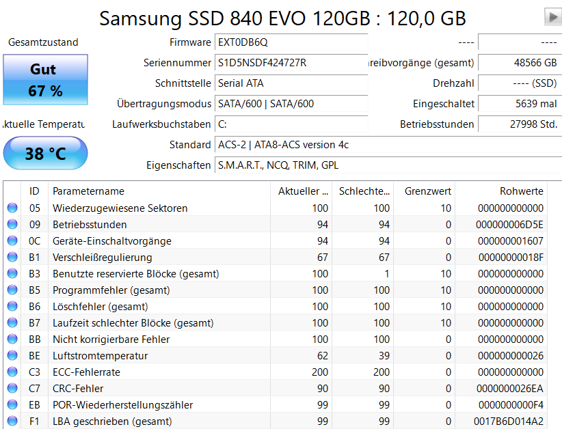The height and width of the screenshot is (429, 562).
Task: Click the Betriebsstunden value 27998 Std.
Action: click(x=520, y=124)
